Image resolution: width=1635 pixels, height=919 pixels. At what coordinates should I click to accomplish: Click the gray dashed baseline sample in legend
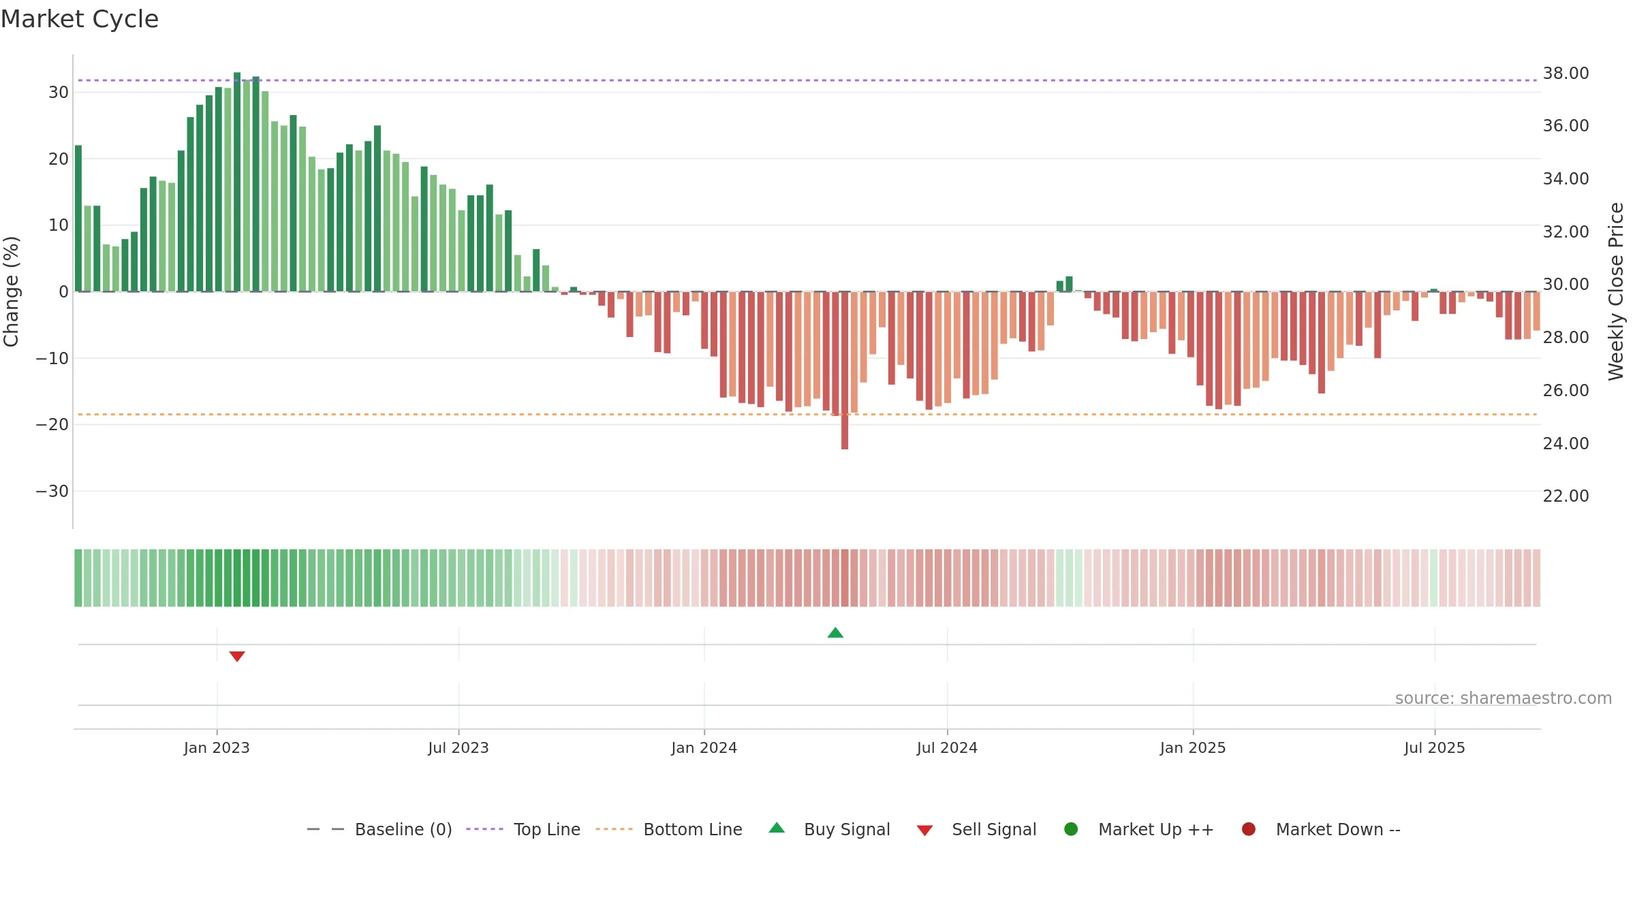(326, 829)
